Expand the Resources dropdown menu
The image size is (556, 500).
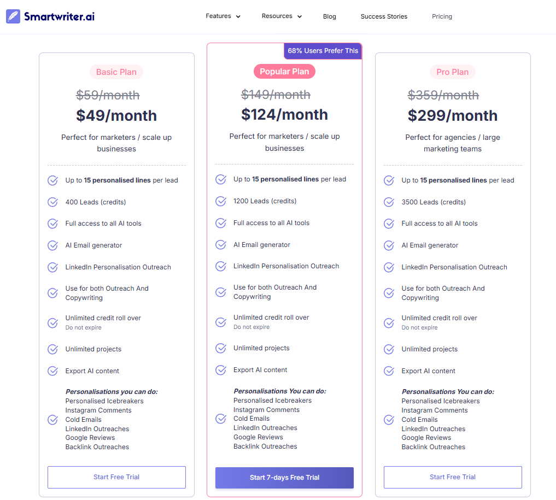point(282,16)
